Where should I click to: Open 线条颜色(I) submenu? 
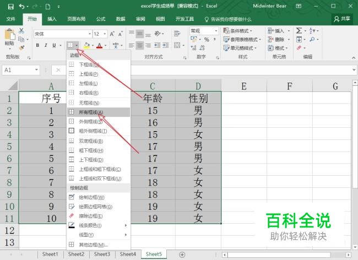(x=99, y=225)
